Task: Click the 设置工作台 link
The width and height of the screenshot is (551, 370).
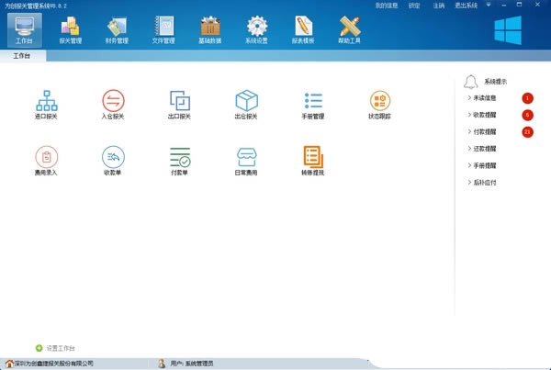Action: [x=60, y=348]
